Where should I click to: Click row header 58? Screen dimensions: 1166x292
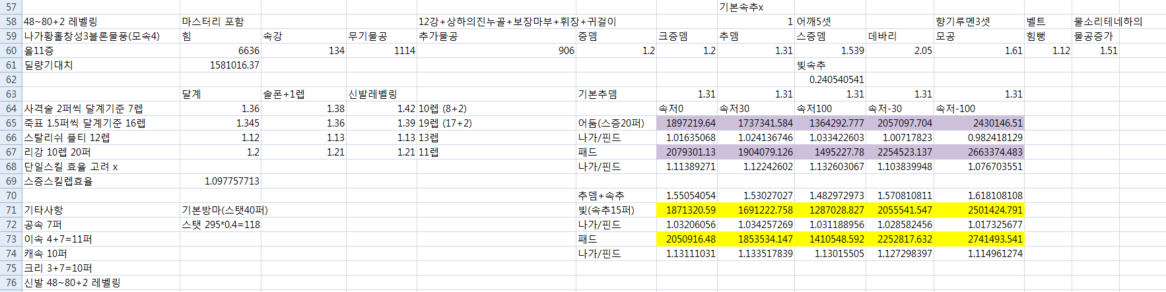pyautogui.click(x=11, y=22)
